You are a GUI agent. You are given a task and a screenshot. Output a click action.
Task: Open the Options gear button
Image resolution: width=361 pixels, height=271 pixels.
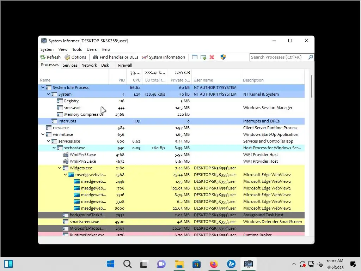pyautogui.click(x=75, y=57)
